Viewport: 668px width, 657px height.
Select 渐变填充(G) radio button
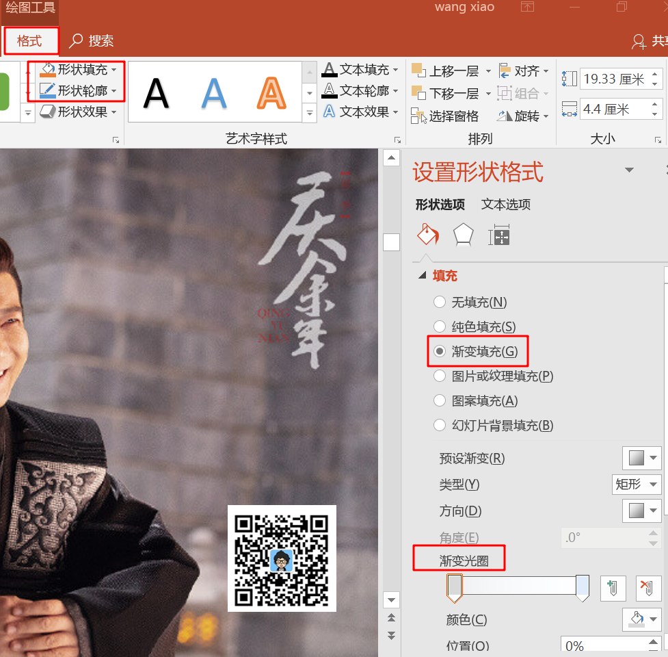439,351
